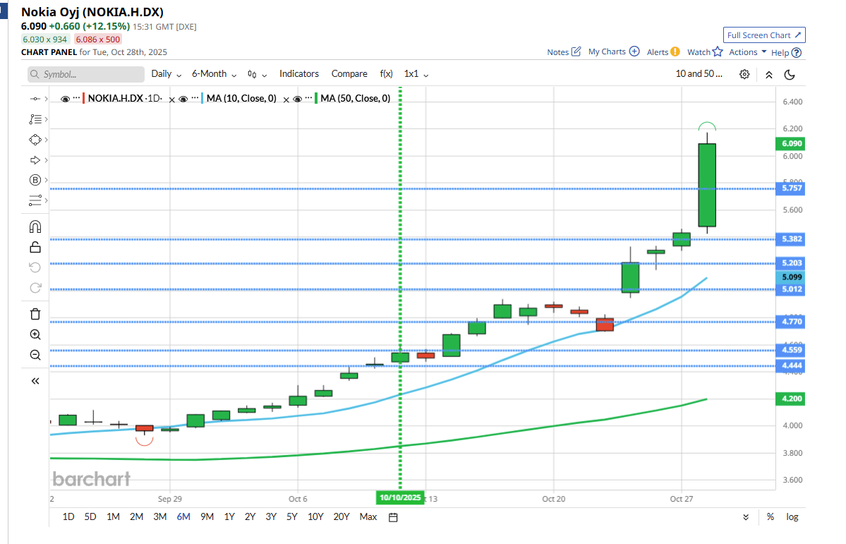Open the Actions dropdown menu
The image size is (846, 544).
point(748,52)
